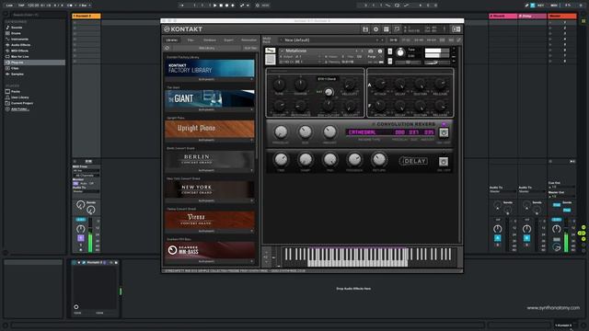Click the Delay Return knob
589x331 pixels.
point(378,159)
